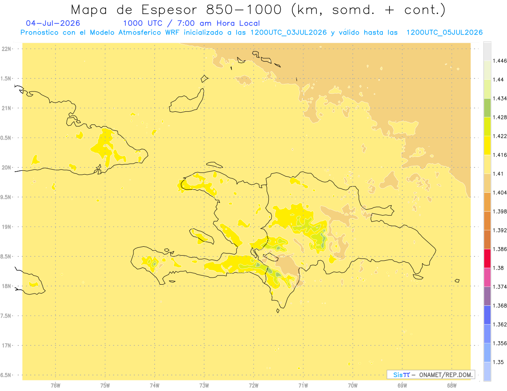Screen dimensions: 507x391
Task: Click the latitude label '21N'
Action: (x=6, y=108)
